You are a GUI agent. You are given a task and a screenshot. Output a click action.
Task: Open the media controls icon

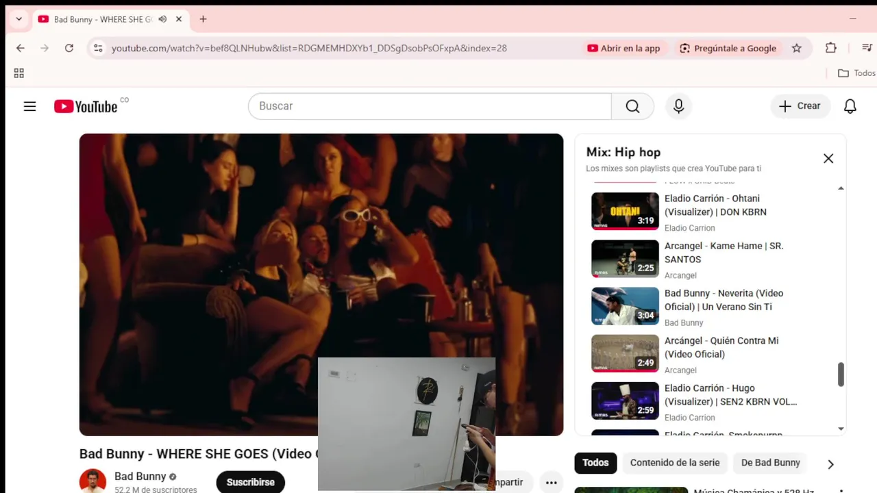pos(867,48)
